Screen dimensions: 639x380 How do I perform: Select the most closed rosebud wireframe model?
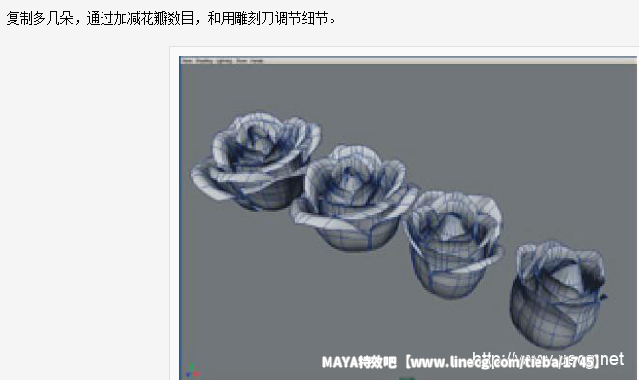(558, 295)
